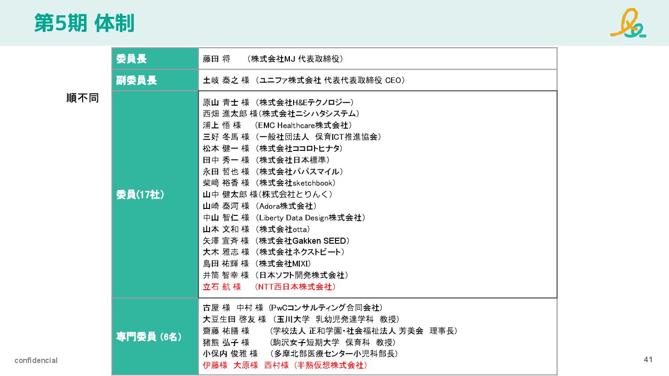
Task: Click the red 伊藤様 大原様 西村様 半熟仮想 line
Action: 286,365
